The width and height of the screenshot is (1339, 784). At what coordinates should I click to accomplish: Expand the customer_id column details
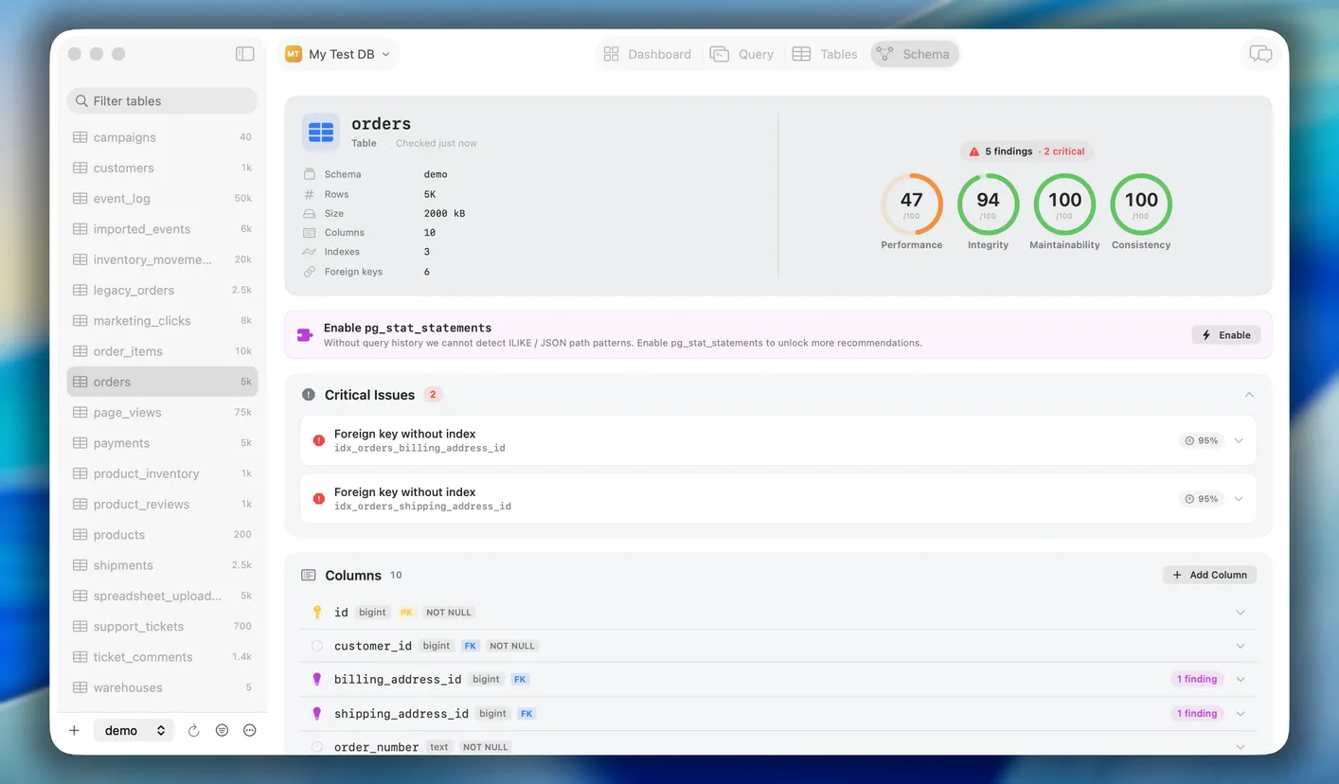click(1241, 646)
